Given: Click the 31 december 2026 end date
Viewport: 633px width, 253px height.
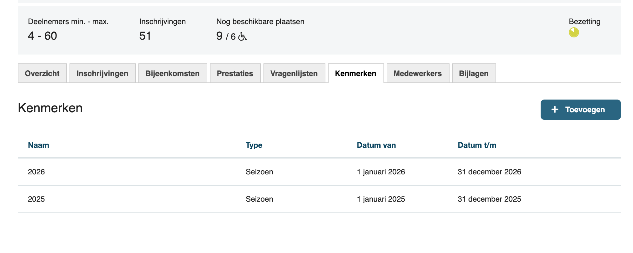Looking at the screenshot, I should point(489,172).
